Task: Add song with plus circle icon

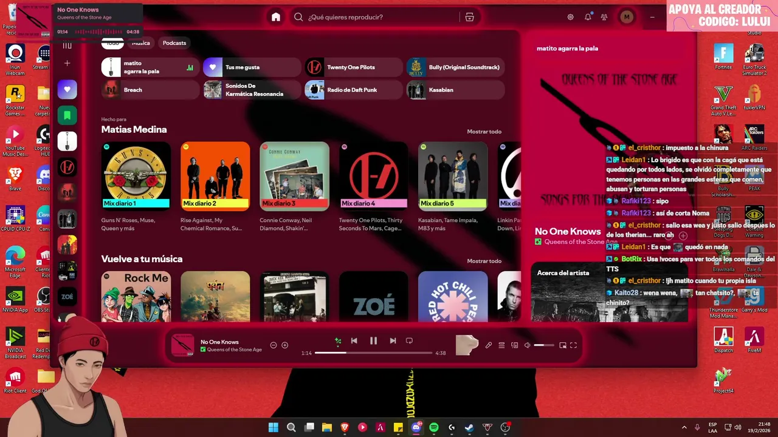Action: pos(284,345)
